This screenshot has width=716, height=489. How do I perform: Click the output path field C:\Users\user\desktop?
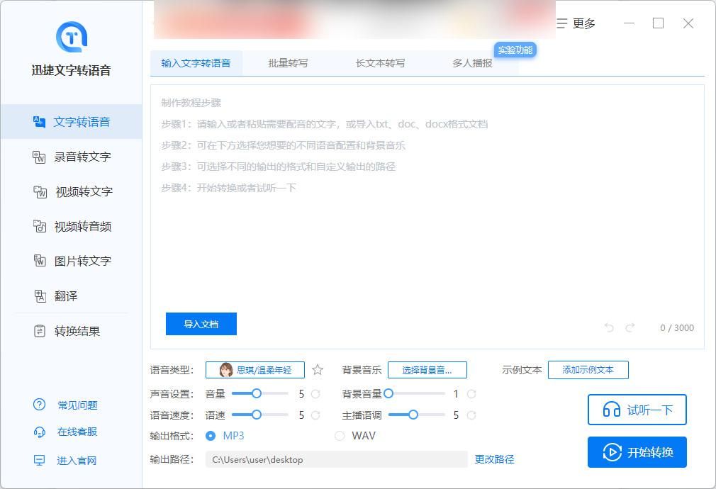point(337,459)
